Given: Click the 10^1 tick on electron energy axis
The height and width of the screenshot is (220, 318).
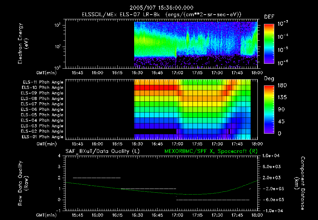Looking at the screenshot, I should tap(57, 47).
